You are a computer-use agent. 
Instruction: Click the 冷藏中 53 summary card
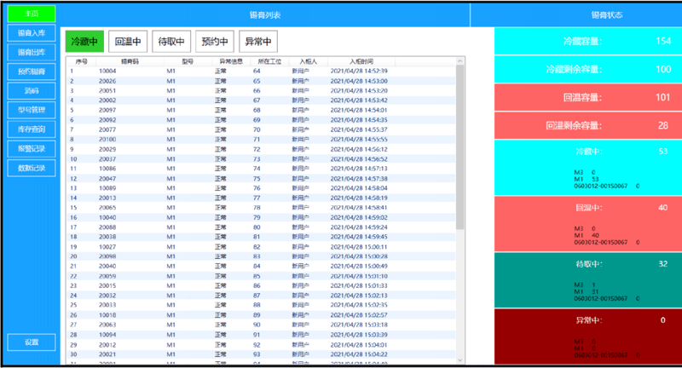588,168
